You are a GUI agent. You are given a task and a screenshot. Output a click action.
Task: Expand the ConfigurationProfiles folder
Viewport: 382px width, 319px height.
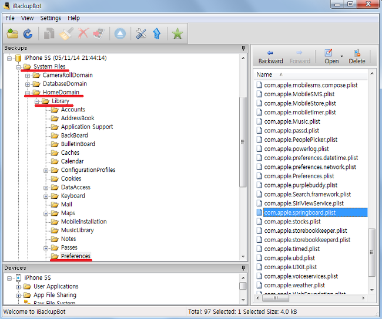pos(46,171)
